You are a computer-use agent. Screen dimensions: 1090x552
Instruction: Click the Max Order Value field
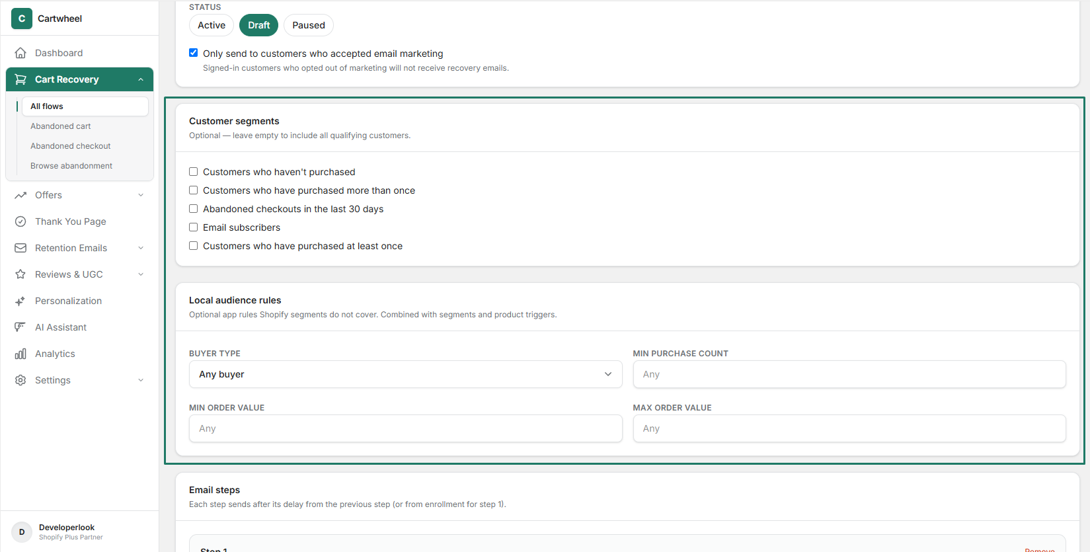849,428
